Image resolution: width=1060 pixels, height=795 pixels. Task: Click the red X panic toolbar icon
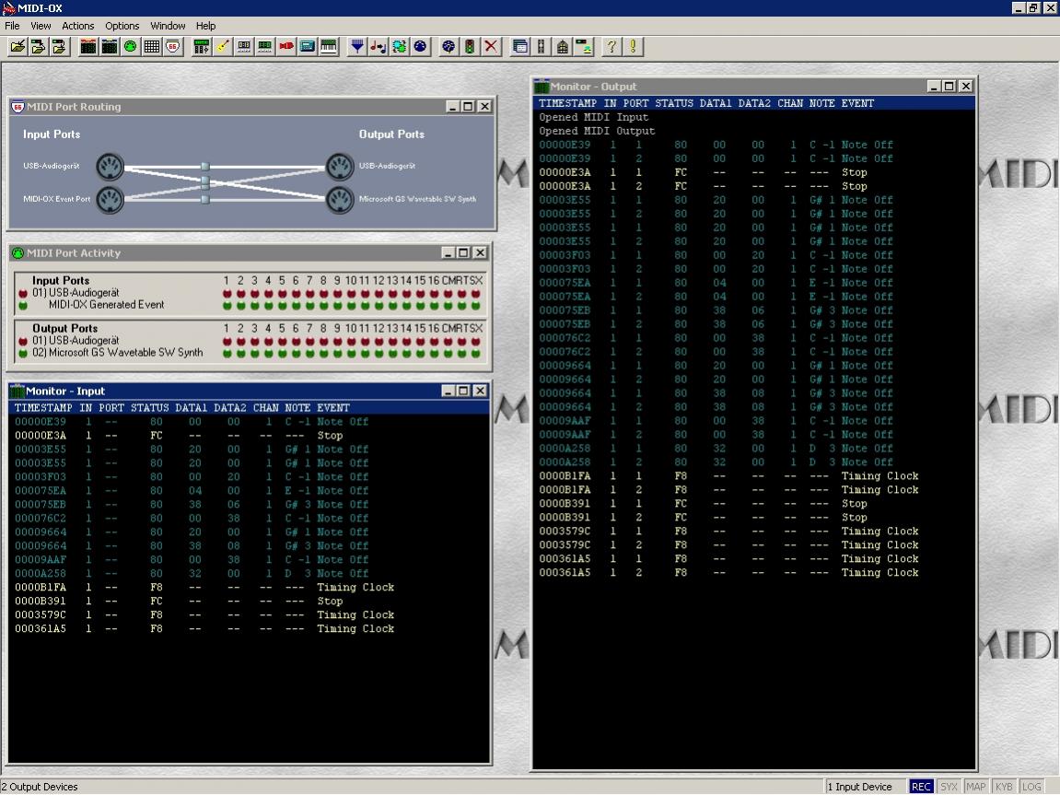pyautogui.click(x=491, y=47)
